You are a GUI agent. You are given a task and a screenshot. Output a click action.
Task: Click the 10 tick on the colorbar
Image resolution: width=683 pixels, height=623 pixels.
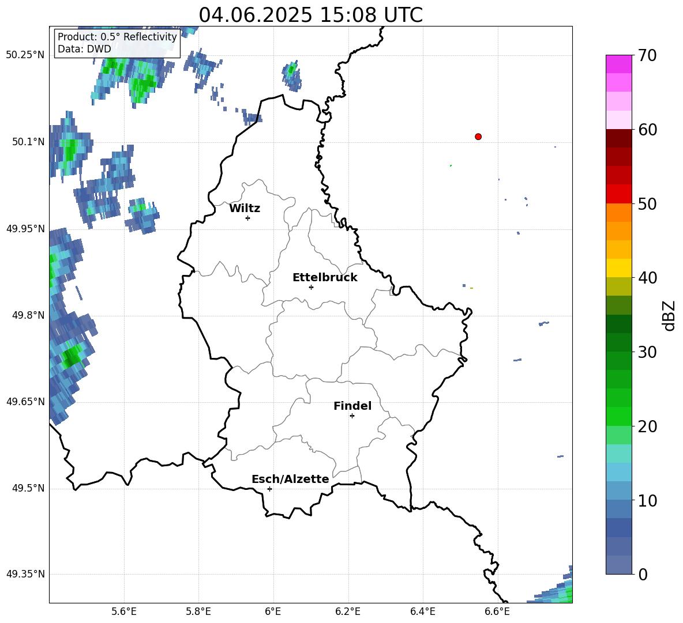click(x=647, y=501)
